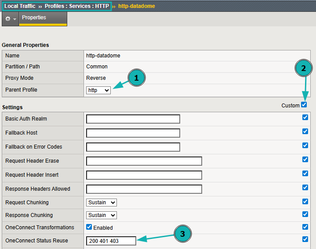Toggle custom checkbox for OneConnect Status Reuse

(305, 239)
